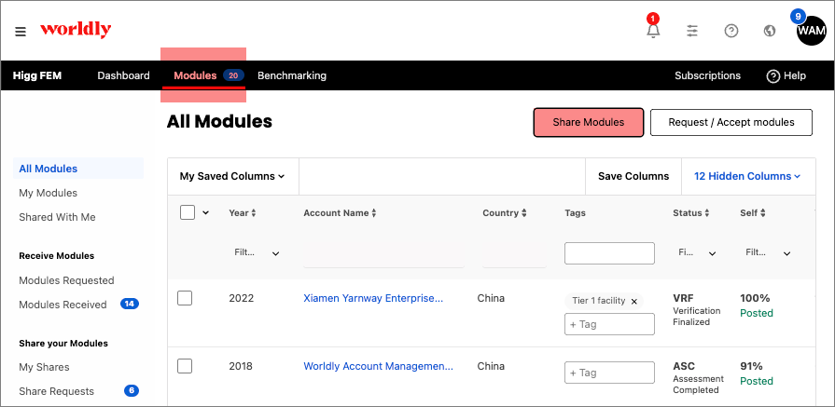
Task: Open the WAM user avatar menu
Action: tap(811, 31)
